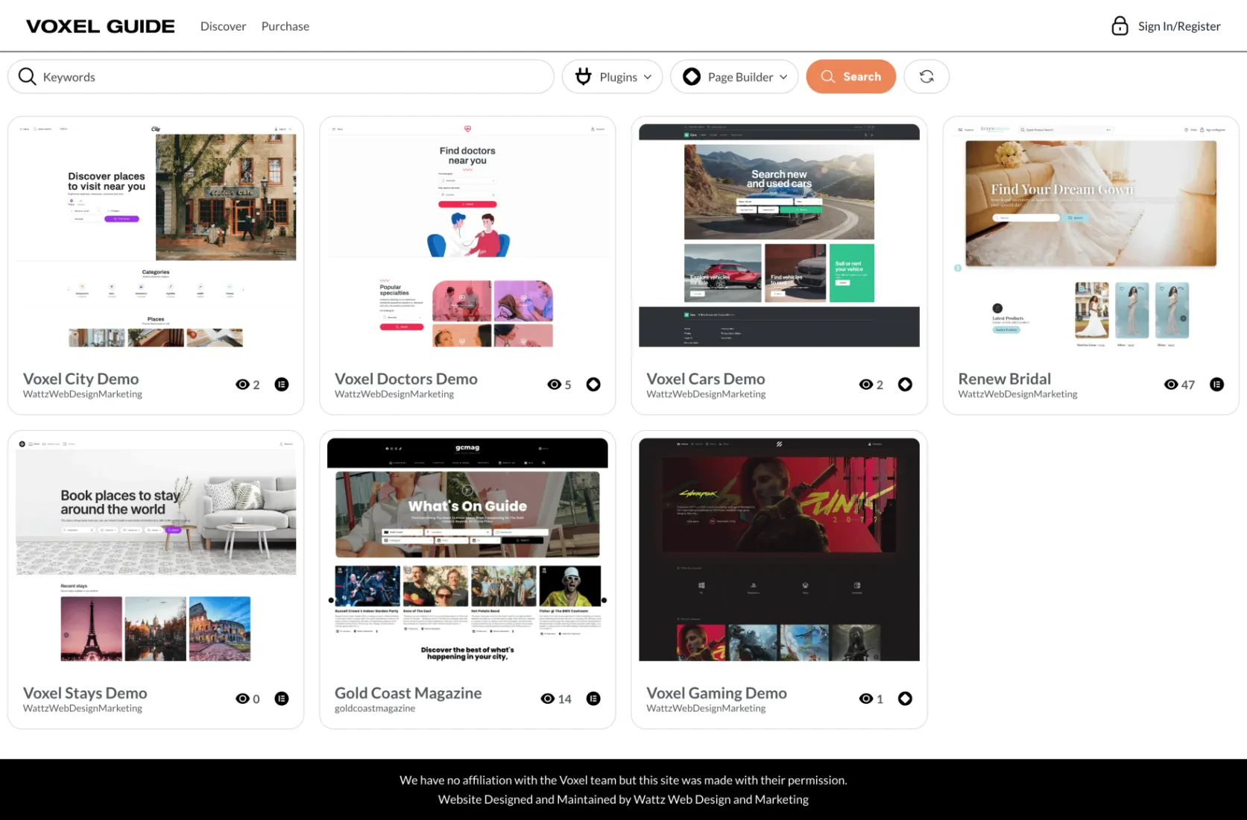Click Elementor icon on Voxel City Demo card
The height and width of the screenshot is (820, 1247).
coord(282,385)
